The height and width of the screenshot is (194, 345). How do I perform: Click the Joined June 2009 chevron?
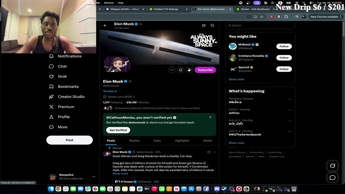click(134, 97)
